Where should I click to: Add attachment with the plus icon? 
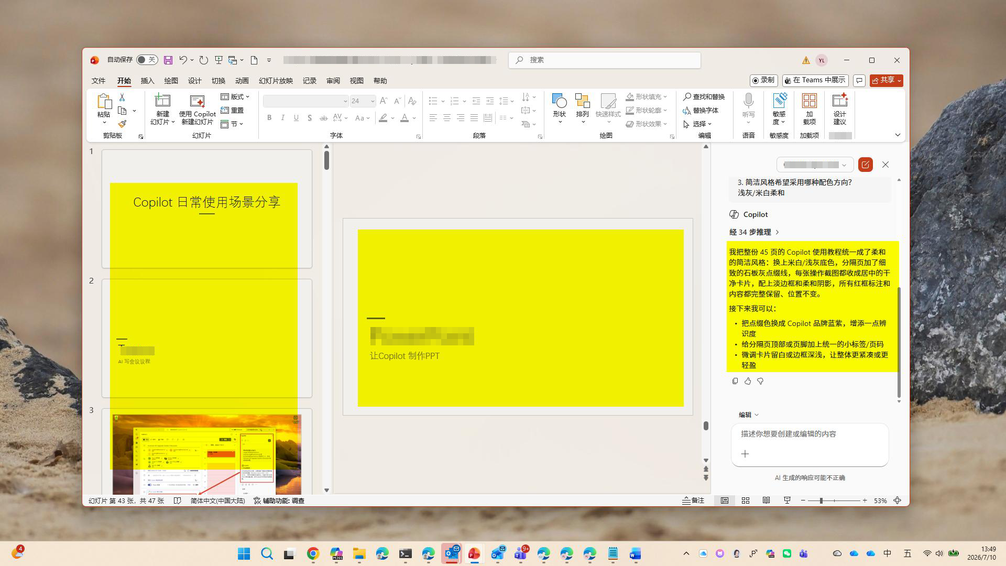[745, 454]
